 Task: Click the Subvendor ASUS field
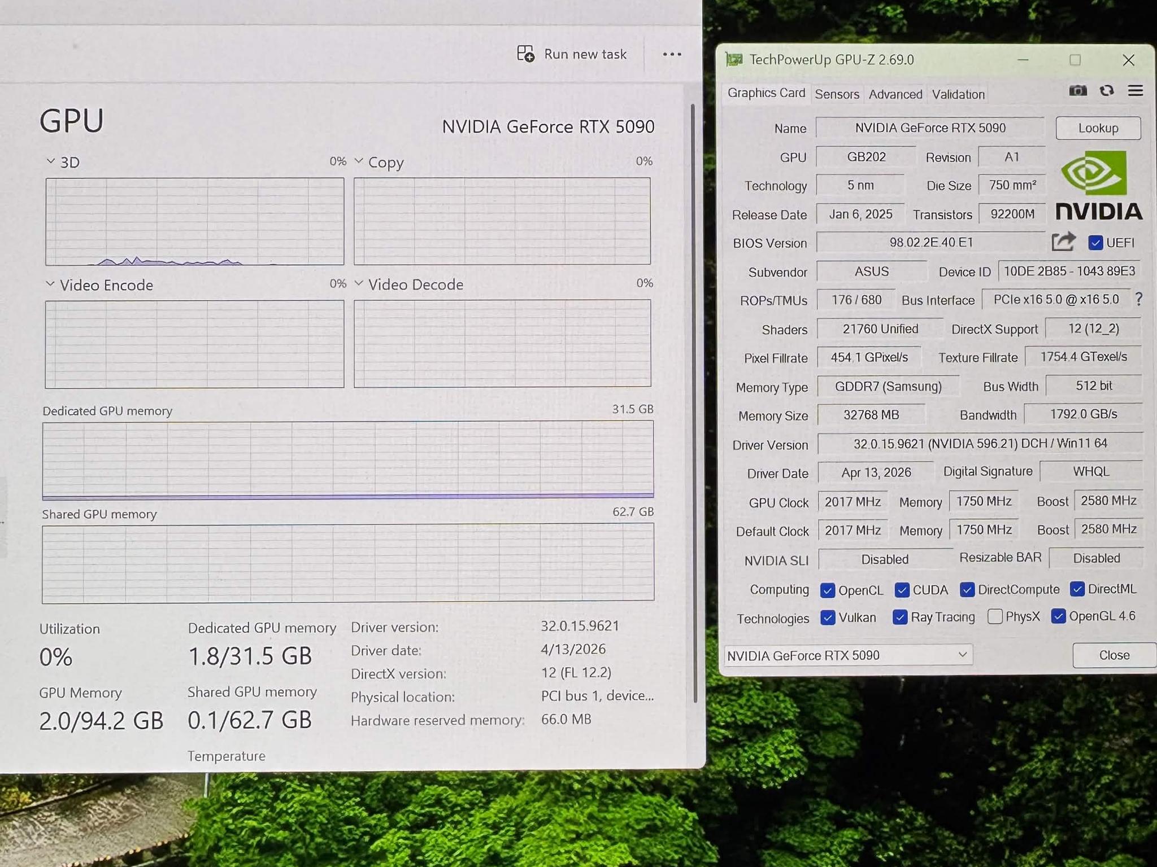pyautogui.click(x=872, y=272)
